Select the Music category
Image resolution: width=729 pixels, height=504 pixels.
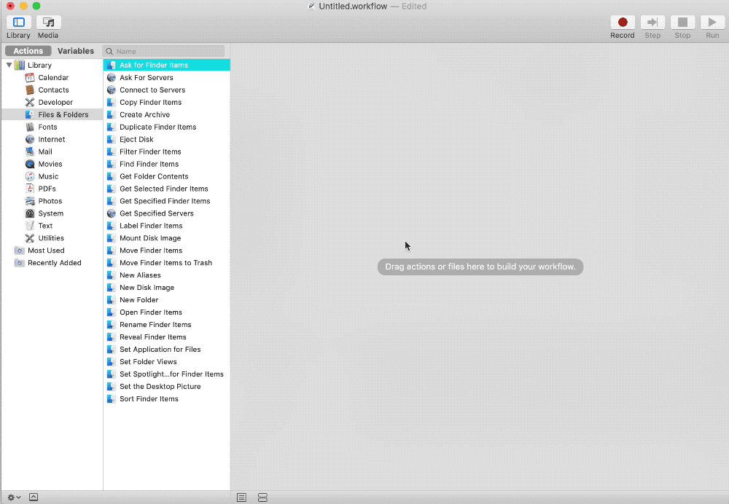(52, 176)
